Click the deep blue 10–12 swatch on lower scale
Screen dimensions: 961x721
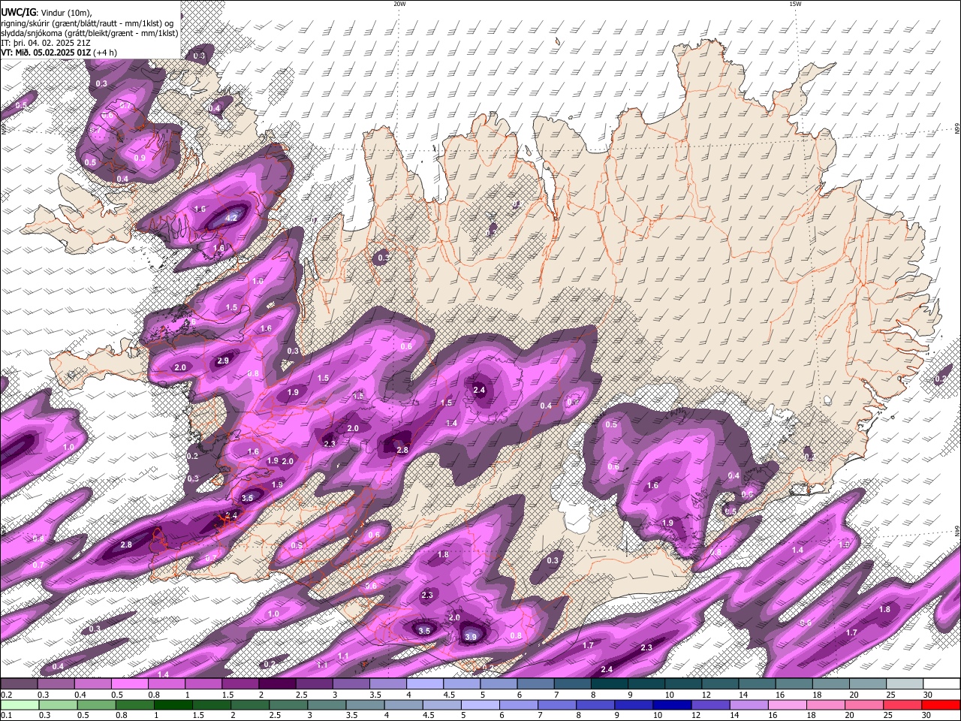672,705
